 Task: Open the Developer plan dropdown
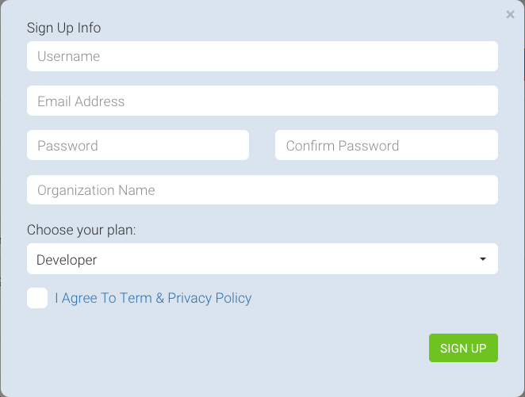(x=262, y=259)
